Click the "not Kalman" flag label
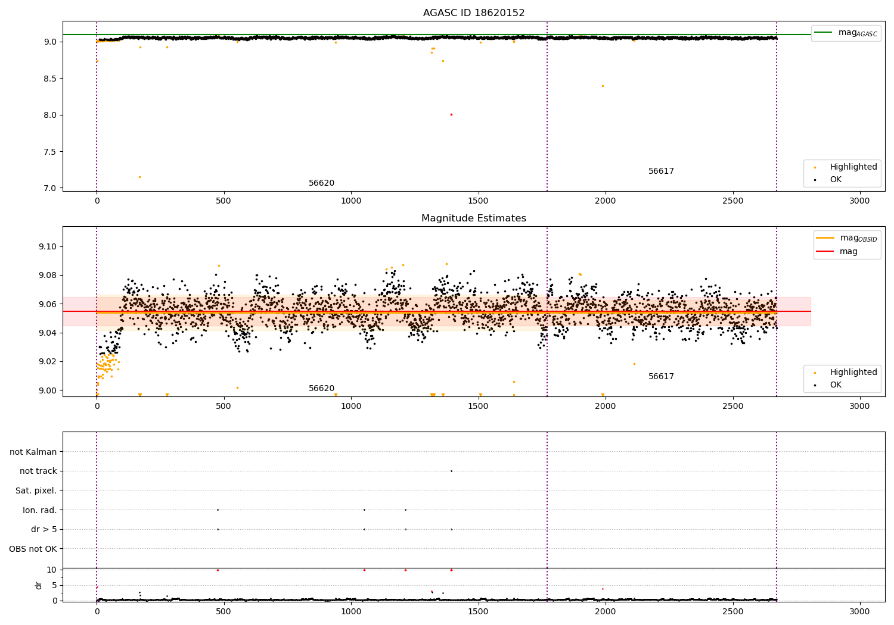Image resolution: width=894 pixels, height=625 pixels. [x=33, y=452]
